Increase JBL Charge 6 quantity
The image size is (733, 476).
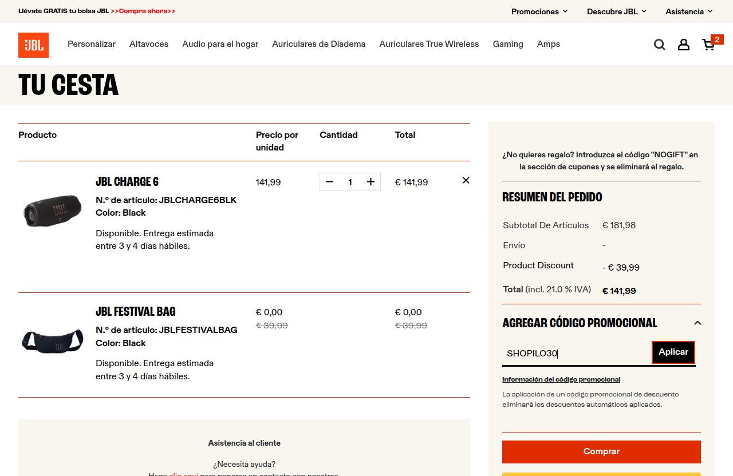(x=371, y=182)
